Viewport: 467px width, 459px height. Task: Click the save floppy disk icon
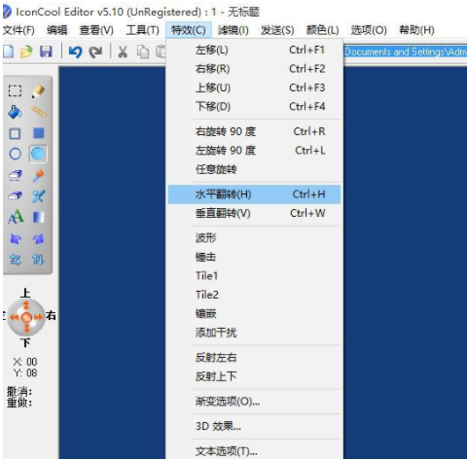pos(46,52)
